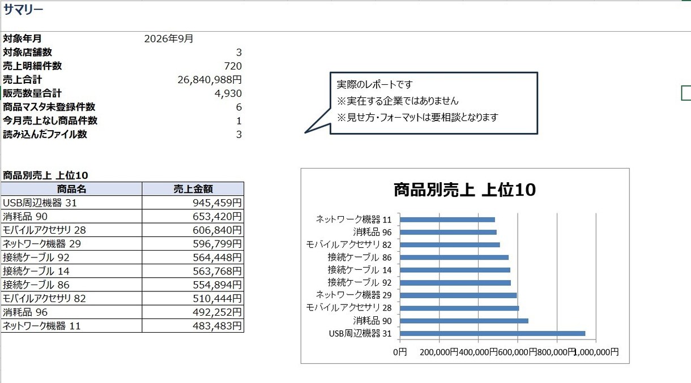Click the value 3 beside 読み込んだファイル数
Image resolution: width=691 pixels, height=383 pixels.
click(x=239, y=134)
